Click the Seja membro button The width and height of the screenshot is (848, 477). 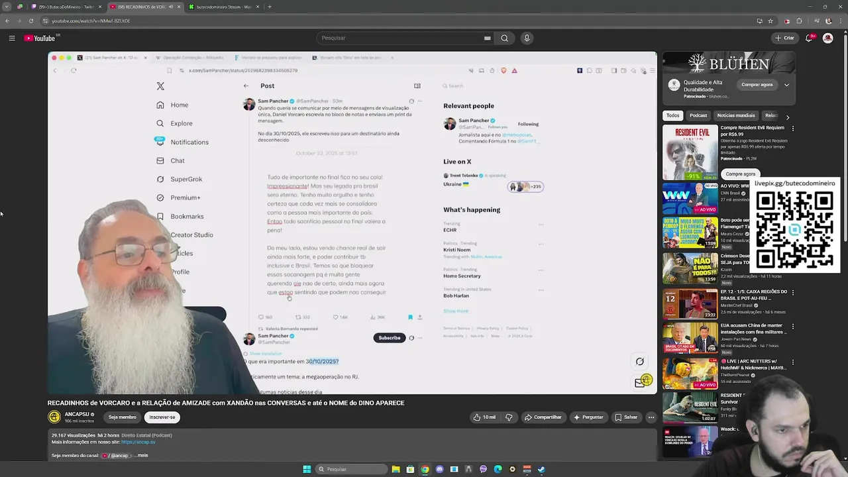[x=123, y=417]
